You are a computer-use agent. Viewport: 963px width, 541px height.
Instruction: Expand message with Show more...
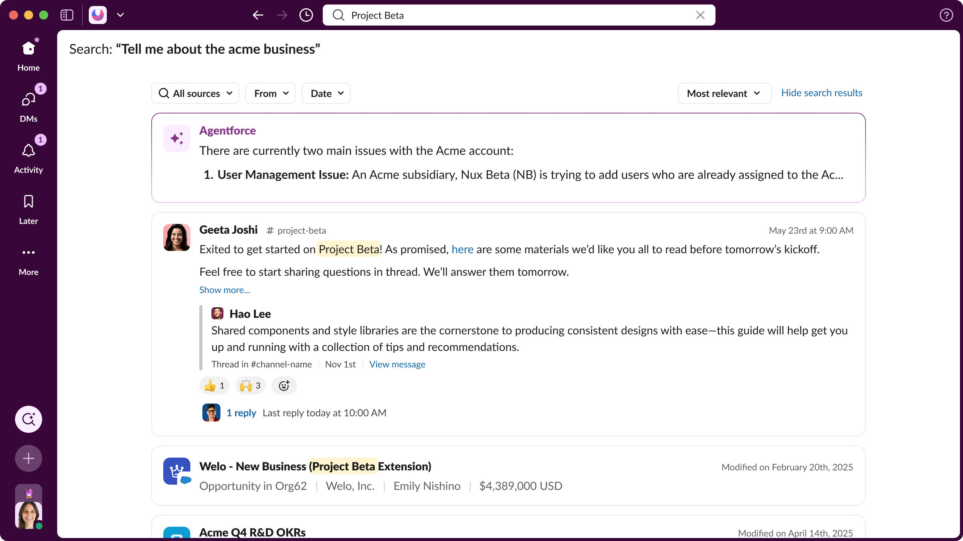pos(225,290)
